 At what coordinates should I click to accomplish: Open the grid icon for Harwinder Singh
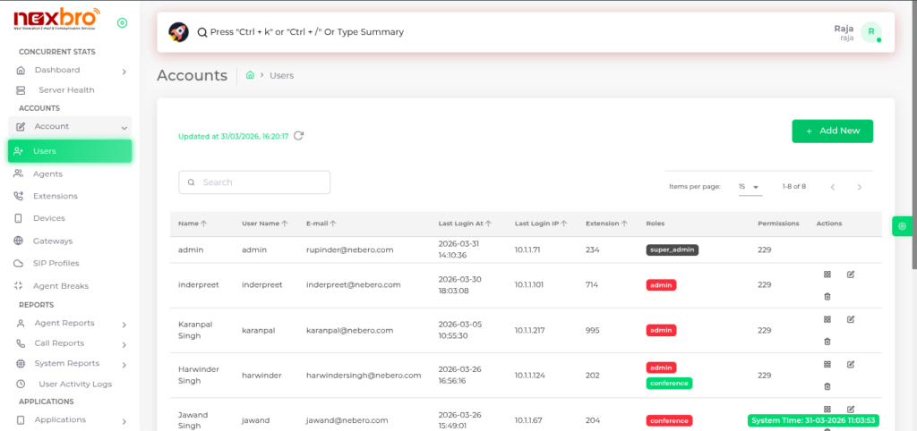pos(827,364)
